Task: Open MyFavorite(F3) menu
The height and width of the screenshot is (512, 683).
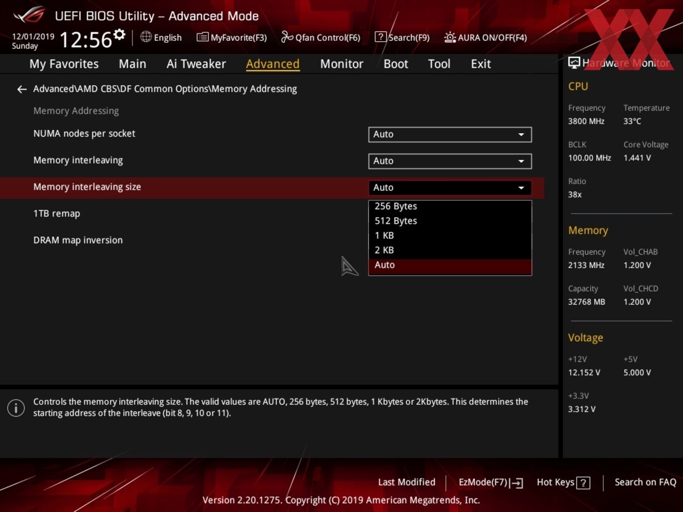Action: click(x=239, y=38)
